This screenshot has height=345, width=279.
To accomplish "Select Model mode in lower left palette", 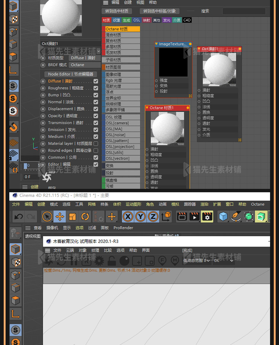I will coord(16,249).
